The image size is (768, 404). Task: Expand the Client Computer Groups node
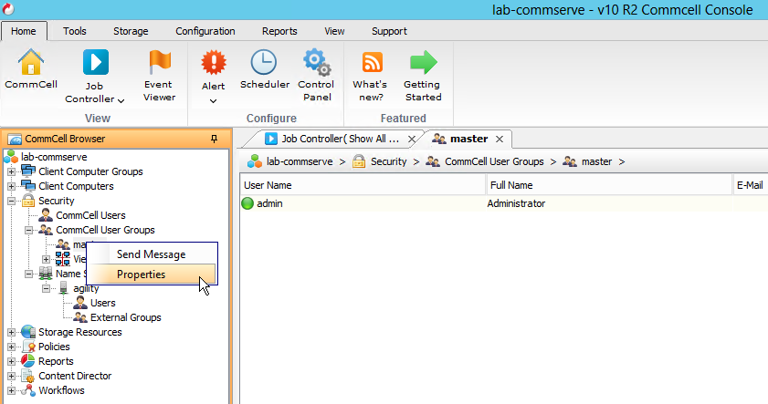pyautogui.click(x=11, y=171)
